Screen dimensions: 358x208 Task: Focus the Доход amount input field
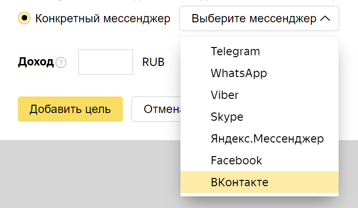105,62
